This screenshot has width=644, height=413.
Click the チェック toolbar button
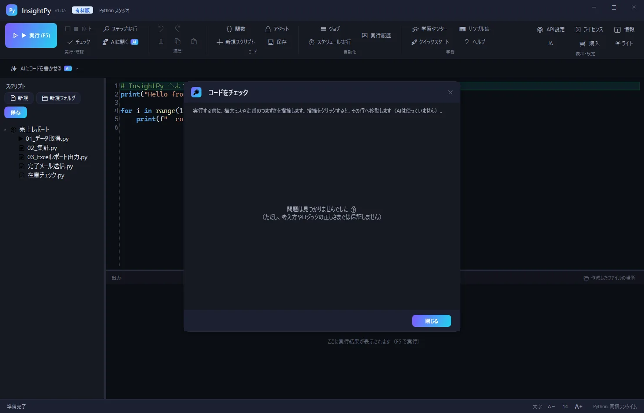79,42
